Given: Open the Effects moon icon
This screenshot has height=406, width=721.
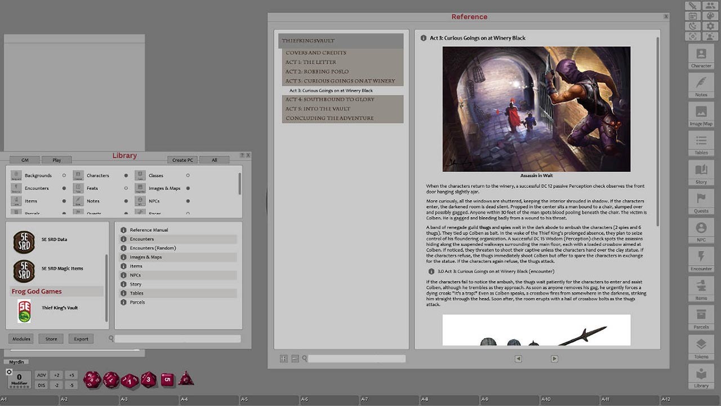Looking at the screenshot, I should (692, 25).
